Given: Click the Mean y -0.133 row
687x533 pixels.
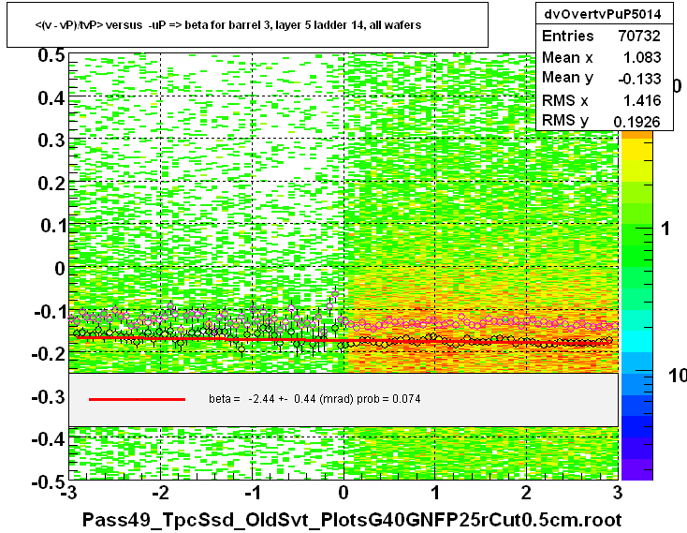Looking at the screenshot, I should tap(604, 78).
